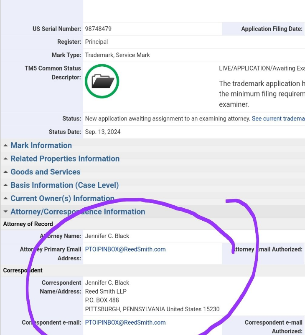The width and height of the screenshot is (305, 335).
Task: Click the Register value Principal
Action: [x=97, y=42]
